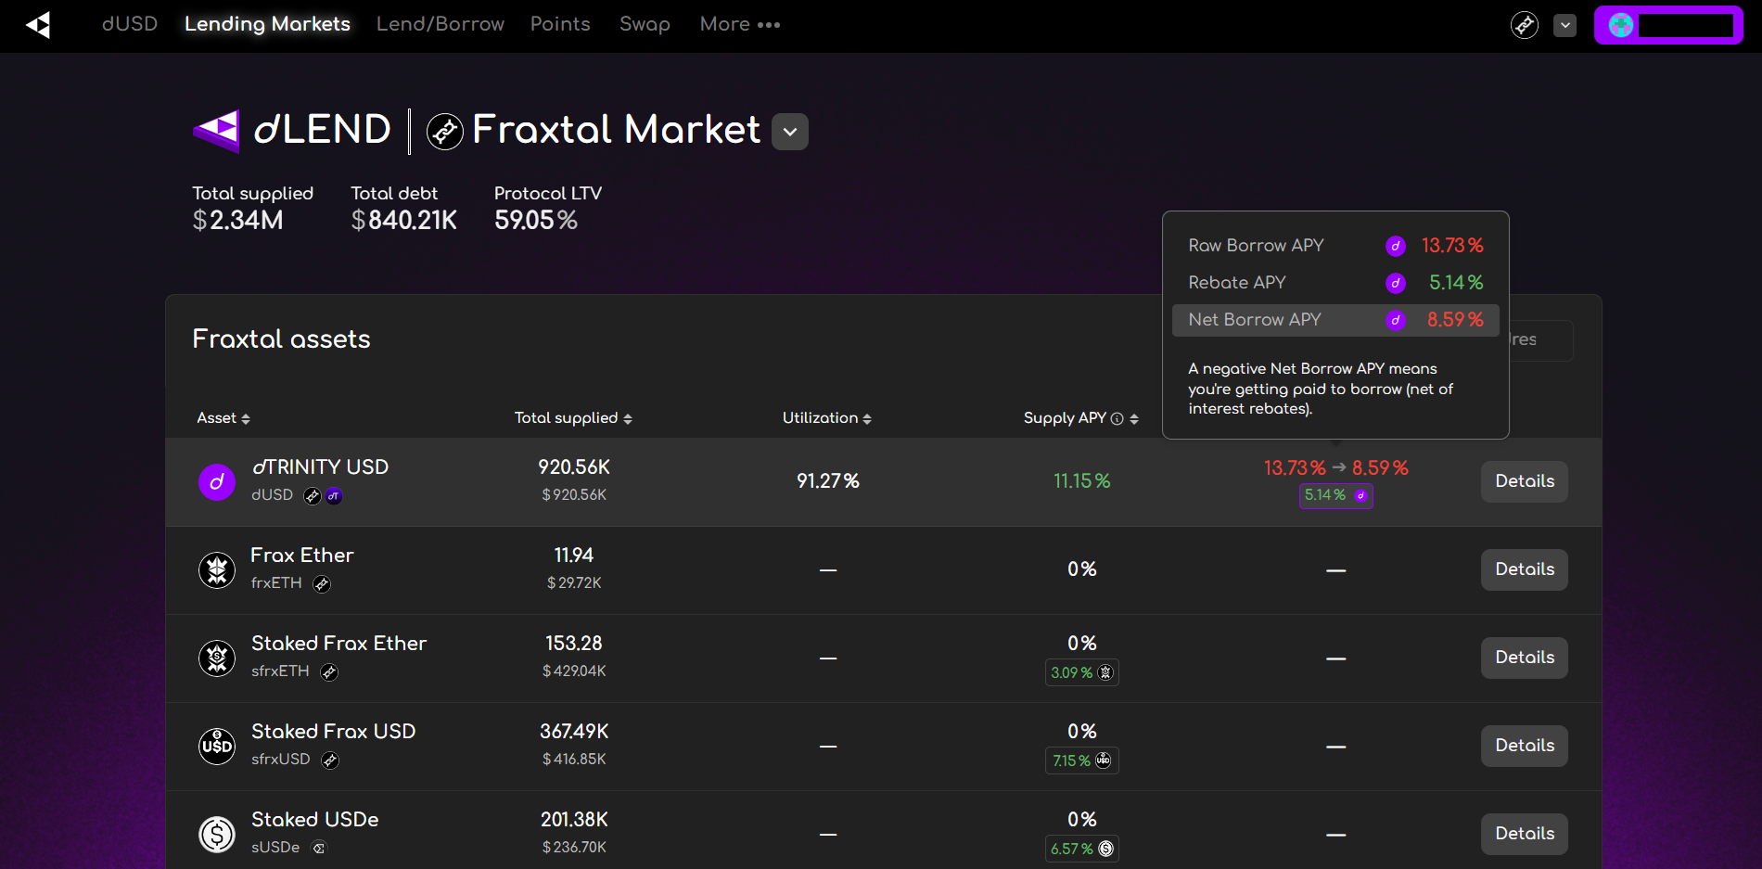Image resolution: width=1762 pixels, height=869 pixels.
Task: Toggle sorting on the Total supplied column
Action: pyautogui.click(x=628, y=418)
